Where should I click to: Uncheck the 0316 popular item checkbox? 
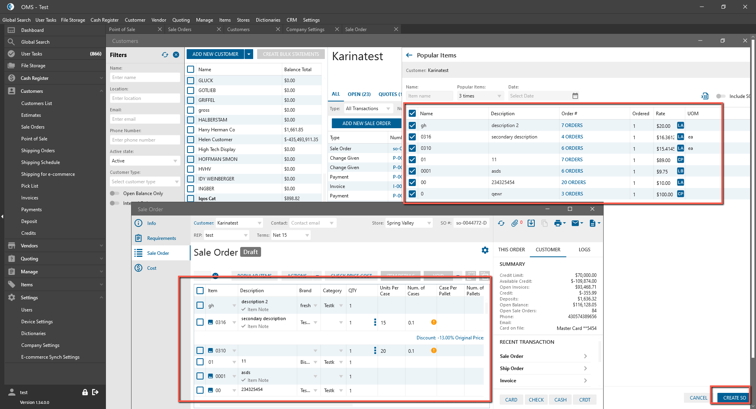pos(412,137)
